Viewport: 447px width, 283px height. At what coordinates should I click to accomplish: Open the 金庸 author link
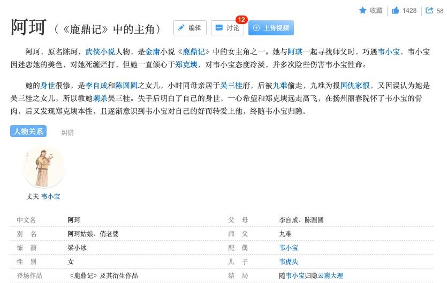pos(153,52)
